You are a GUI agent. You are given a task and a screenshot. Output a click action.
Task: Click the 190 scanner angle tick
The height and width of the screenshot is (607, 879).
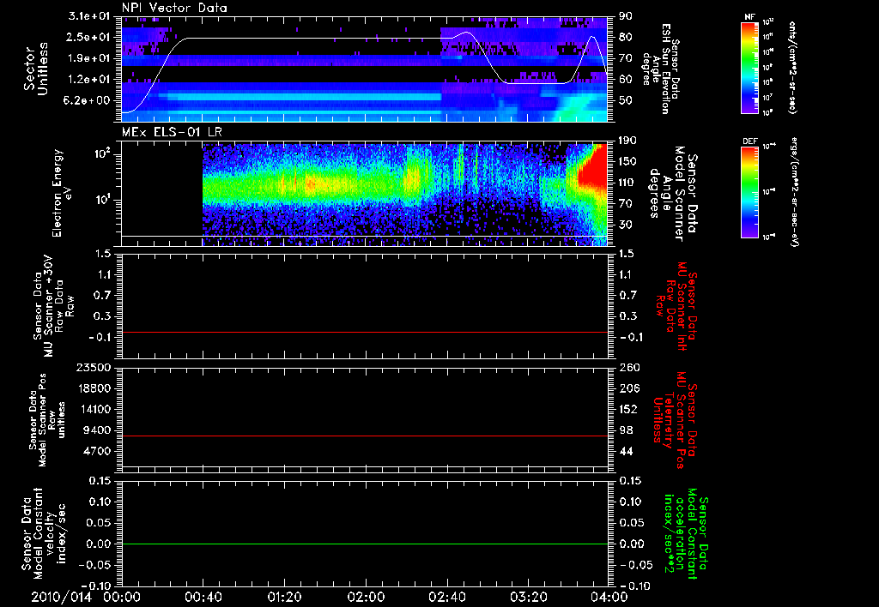pyautogui.click(x=627, y=141)
